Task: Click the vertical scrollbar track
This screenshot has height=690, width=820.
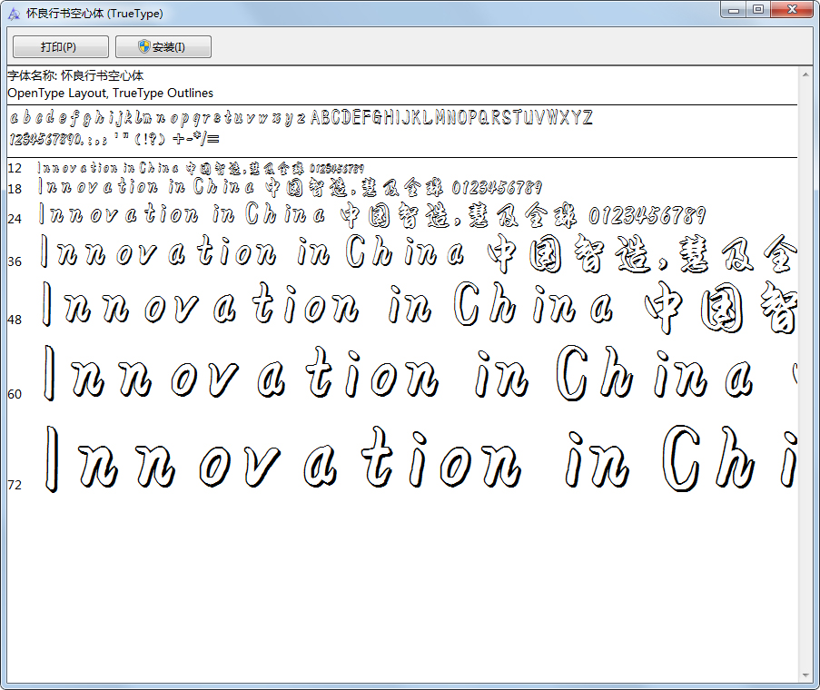Action: (805, 375)
